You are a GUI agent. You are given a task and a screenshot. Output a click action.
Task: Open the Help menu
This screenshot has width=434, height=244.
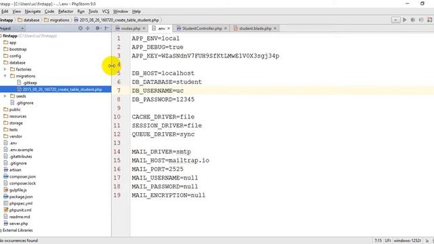pos(136,12)
